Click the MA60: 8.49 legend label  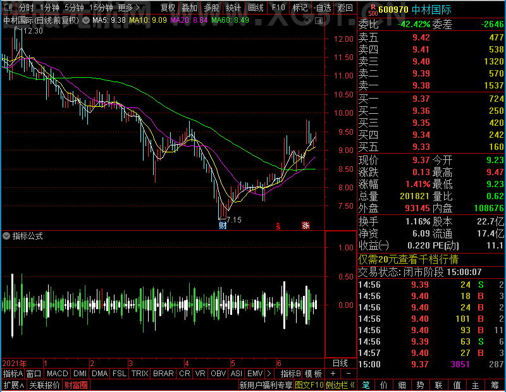point(230,20)
